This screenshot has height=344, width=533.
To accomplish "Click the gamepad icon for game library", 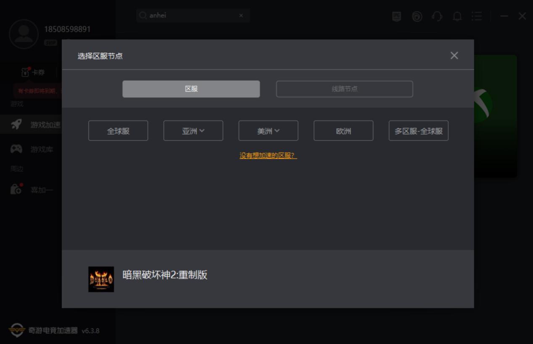I will pos(16,149).
